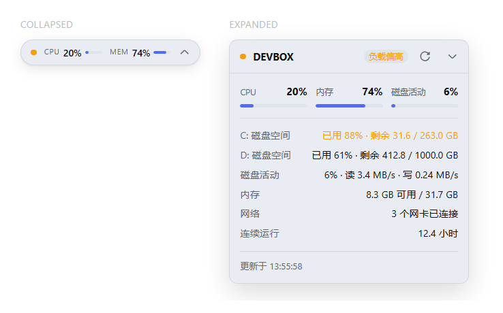The image size is (503, 313).
Task: Click the 磁盘活动 progress bar
Action: tap(425, 105)
